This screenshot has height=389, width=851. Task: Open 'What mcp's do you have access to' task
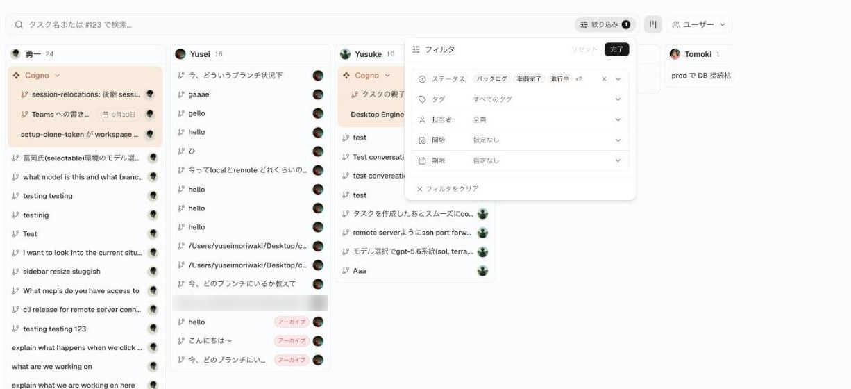click(x=86, y=291)
